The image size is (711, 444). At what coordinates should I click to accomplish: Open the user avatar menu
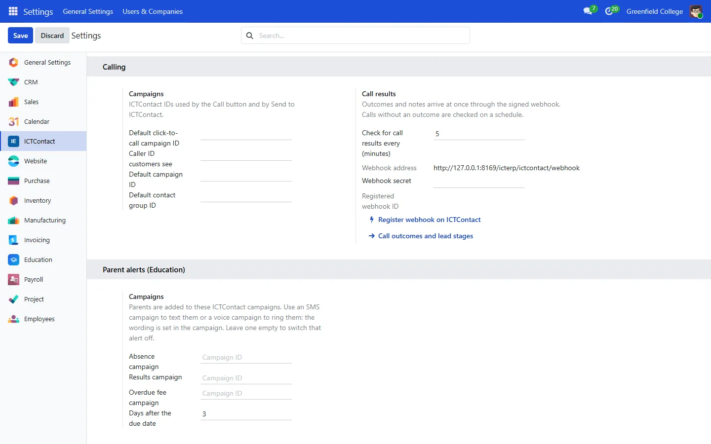coord(696,11)
